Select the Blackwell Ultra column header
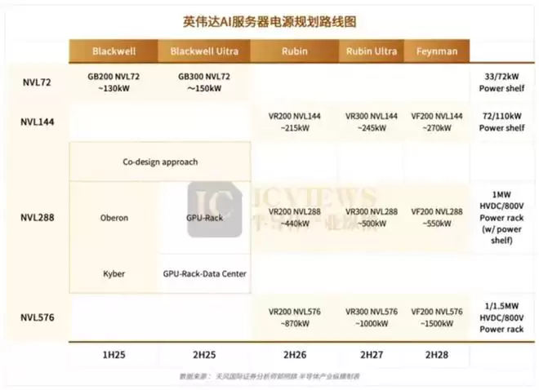 [203, 51]
